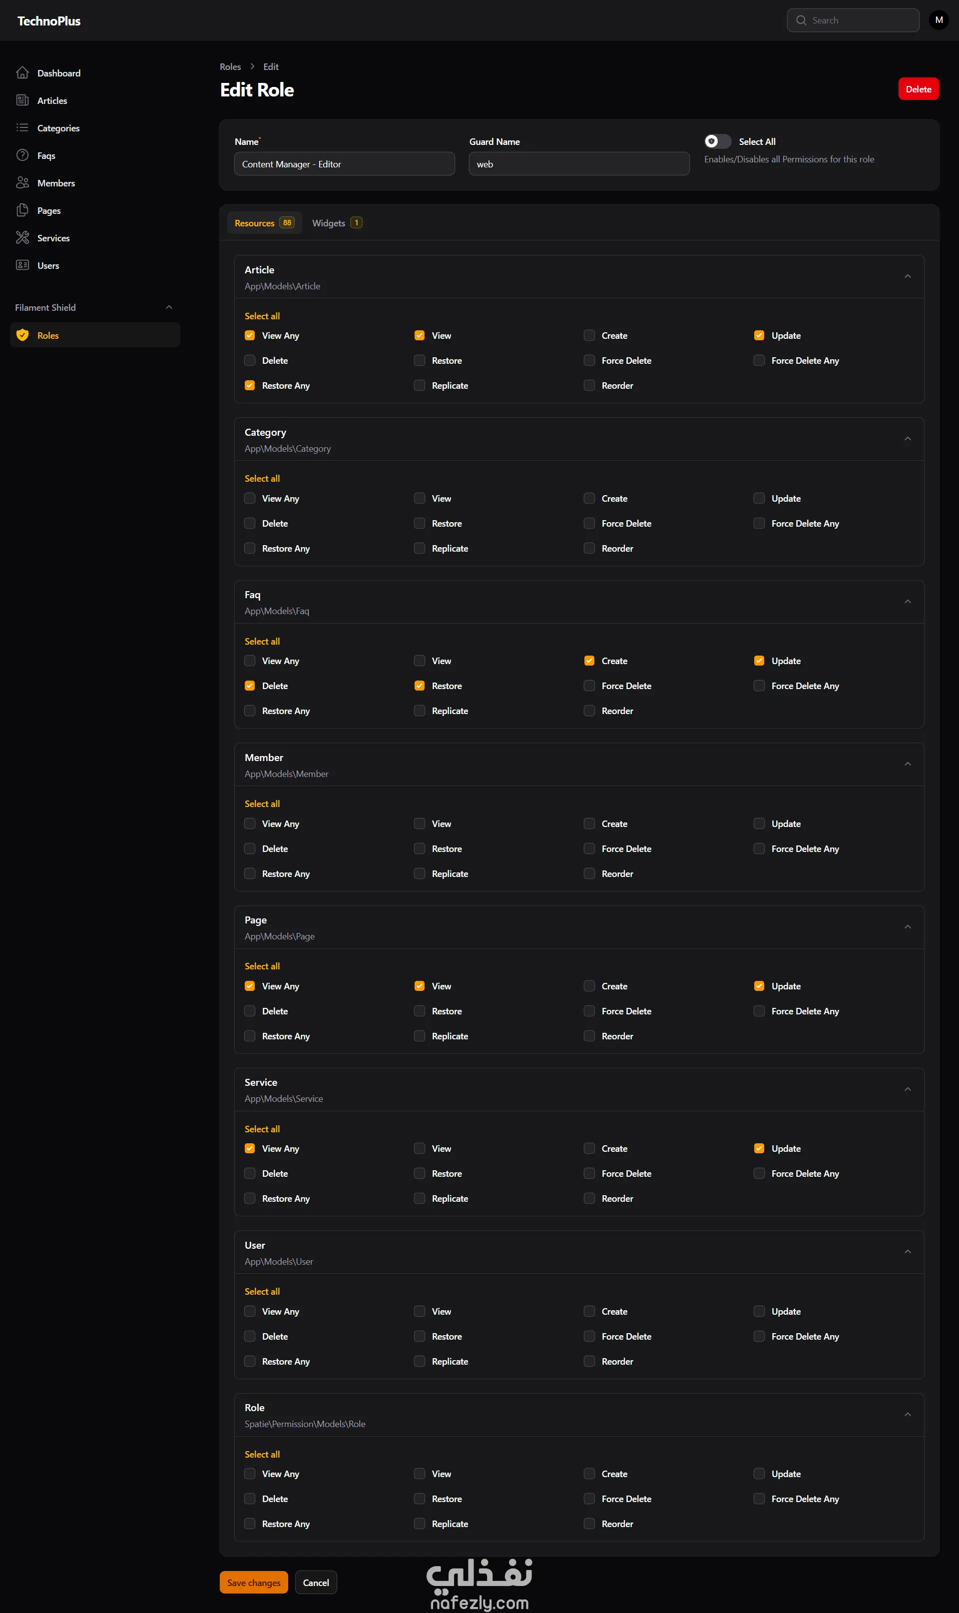Switch to the Widgets tab
The image size is (959, 1613).
pos(337,223)
